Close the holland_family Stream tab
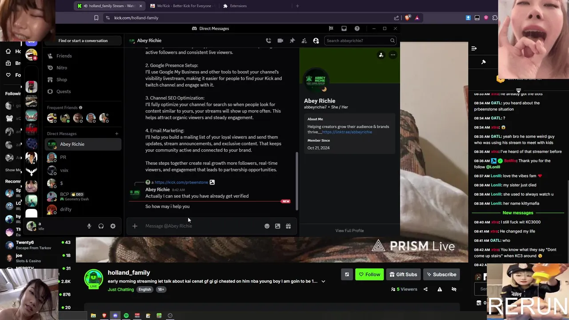The height and width of the screenshot is (320, 569). [x=141, y=6]
